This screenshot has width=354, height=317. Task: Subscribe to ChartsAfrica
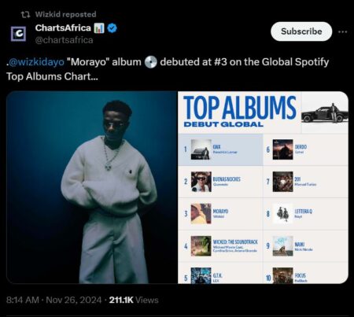301,31
